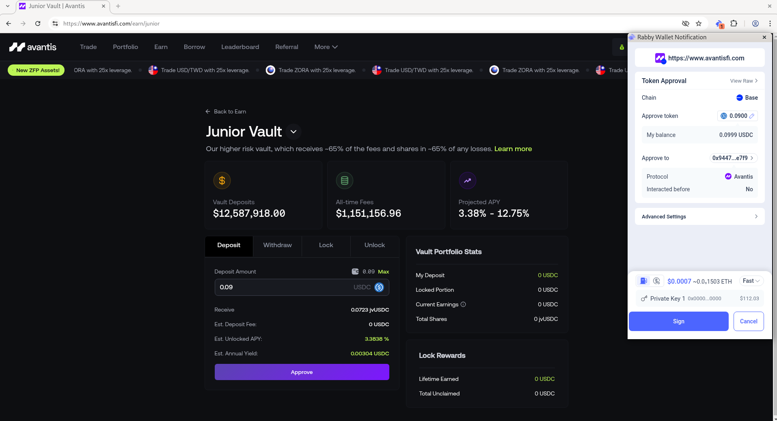The height and width of the screenshot is (421, 777).
Task: Open the Referral navigation item
Action: tap(287, 47)
